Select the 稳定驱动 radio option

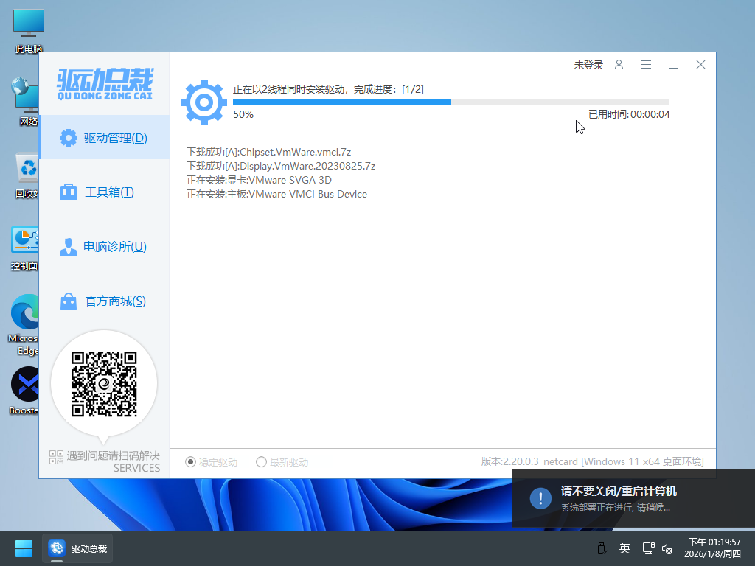click(191, 462)
